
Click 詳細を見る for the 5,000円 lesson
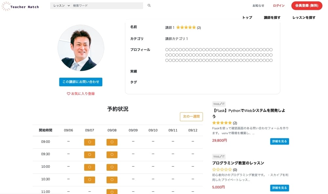(279, 188)
